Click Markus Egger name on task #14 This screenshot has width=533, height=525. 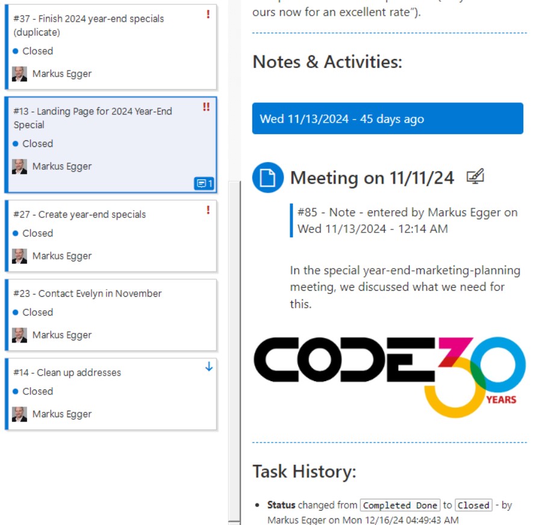point(62,414)
